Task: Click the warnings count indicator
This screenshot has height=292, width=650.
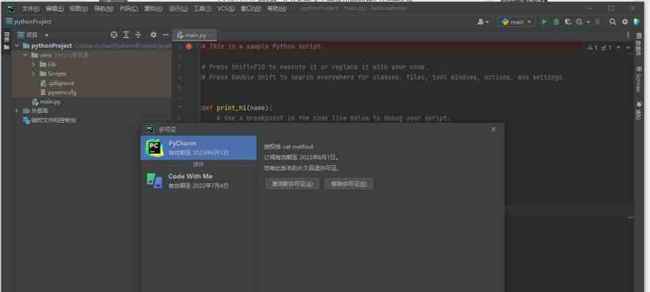Action: pyautogui.click(x=592, y=48)
